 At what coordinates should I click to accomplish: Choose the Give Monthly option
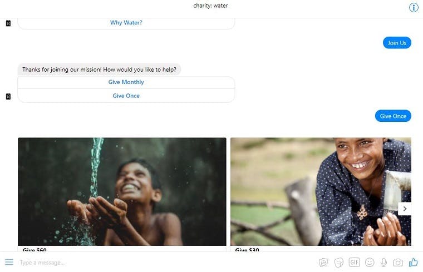[126, 82]
